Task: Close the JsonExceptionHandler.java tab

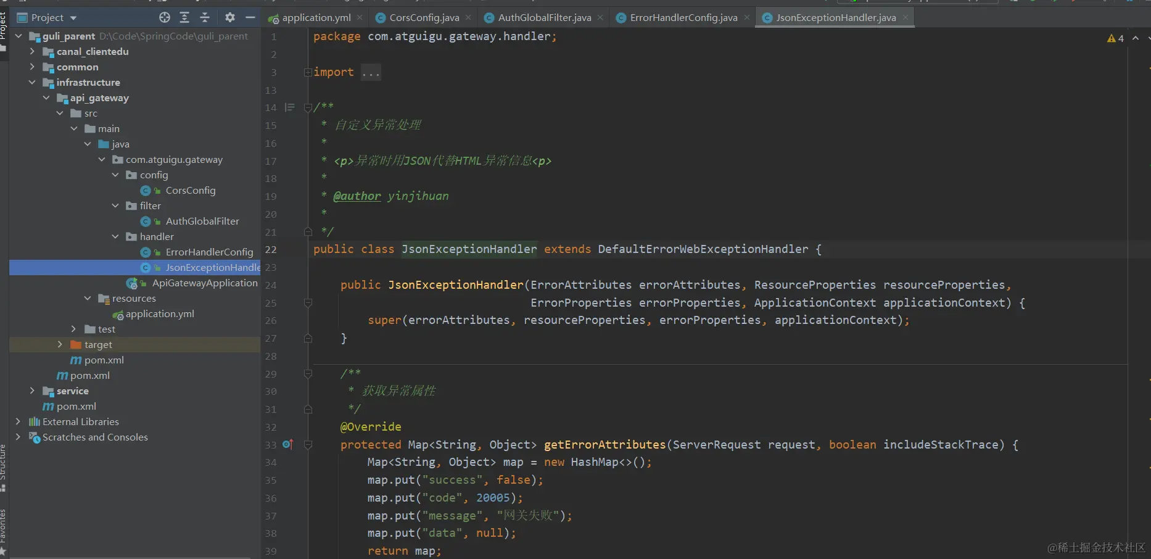Action: point(905,17)
